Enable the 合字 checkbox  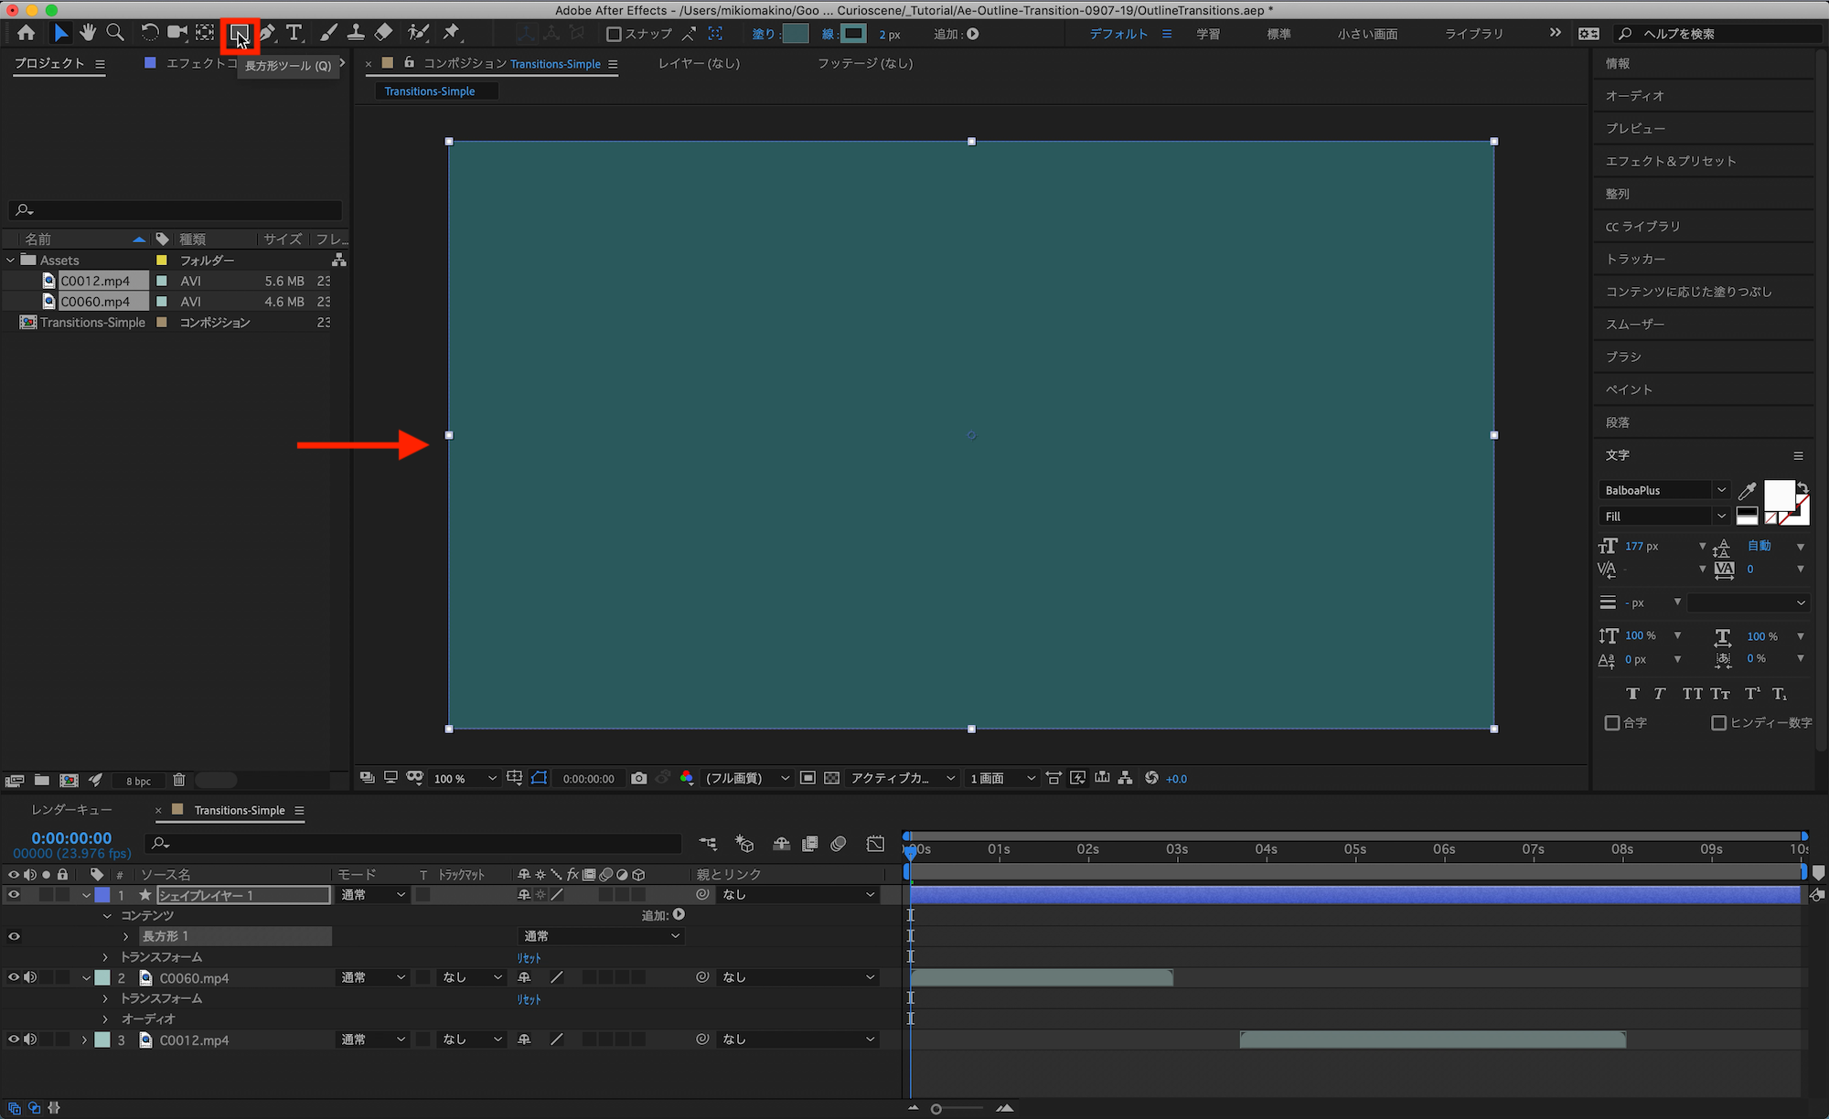[x=1612, y=722]
